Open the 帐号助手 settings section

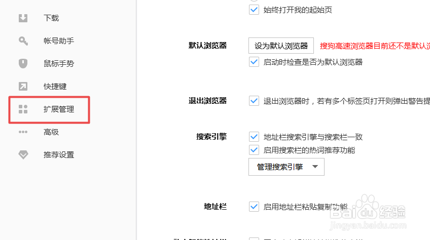[59, 41]
